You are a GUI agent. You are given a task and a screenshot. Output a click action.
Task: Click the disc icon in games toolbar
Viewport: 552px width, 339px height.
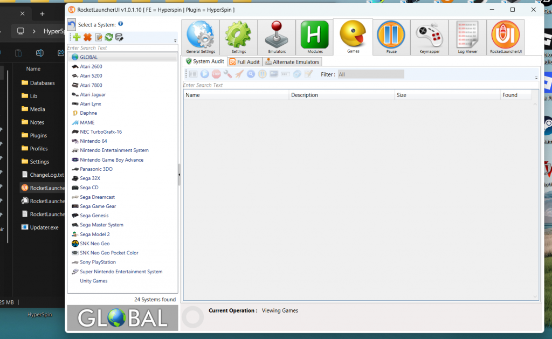coord(297,74)
